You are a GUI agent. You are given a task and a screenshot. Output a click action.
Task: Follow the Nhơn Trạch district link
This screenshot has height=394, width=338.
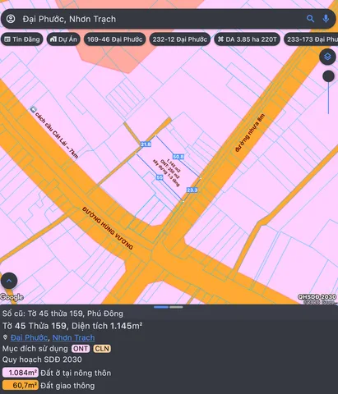pos(73,337)
